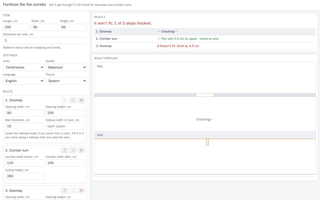This screenshot has width=320, height=200.
Task: Edit step 1 Opening width field
Action: click(x=25, y=113)
